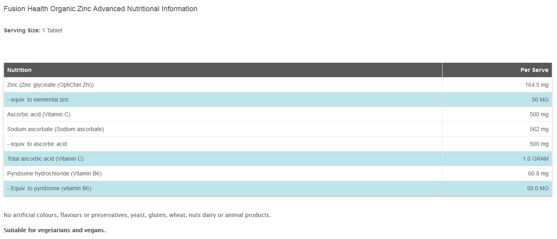Click the Suitable for vegetarians and vegans text

[x=54, y=230]
